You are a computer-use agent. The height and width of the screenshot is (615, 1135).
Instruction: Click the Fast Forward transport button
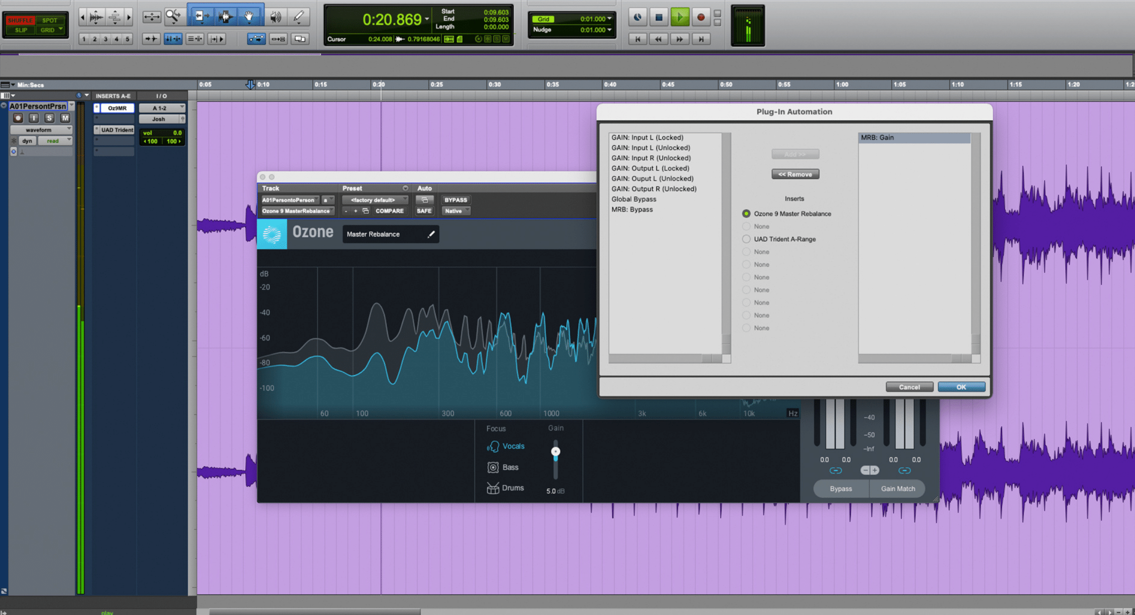click(679, 39)
